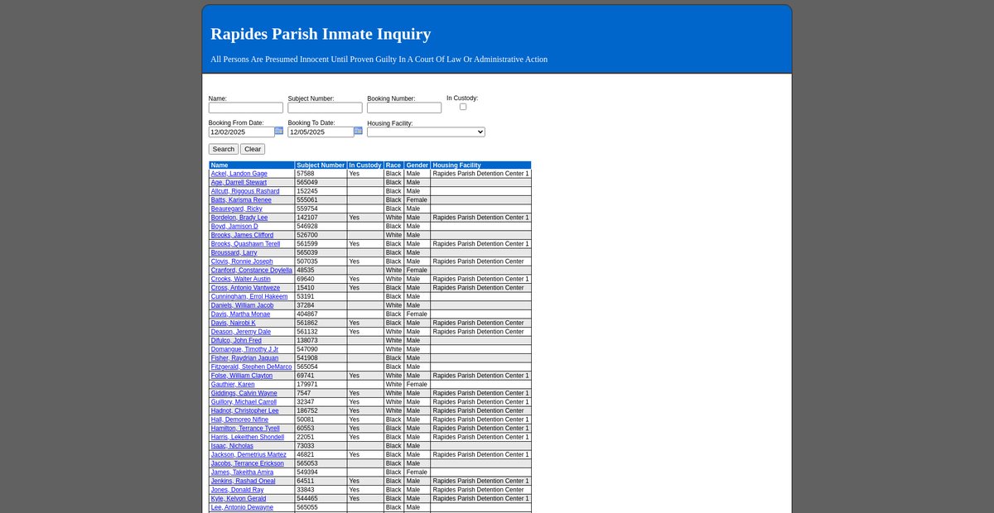Click the Search button
Viewport: 994px width, 513px height.
coord(224,149)
